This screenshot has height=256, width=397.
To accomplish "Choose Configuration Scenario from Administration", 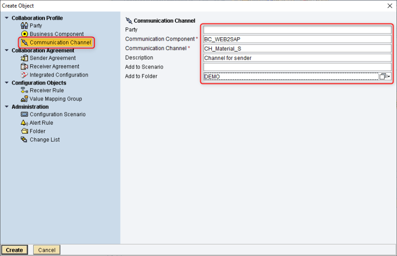I will point(57,114).
